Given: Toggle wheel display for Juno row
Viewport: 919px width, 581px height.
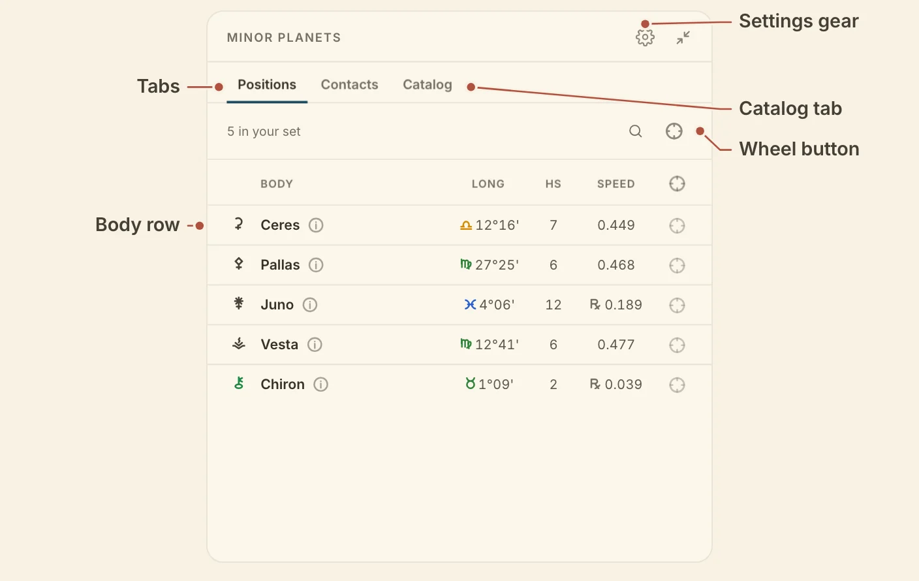Looking at the screenshot, I should click(x=677, y=306).
